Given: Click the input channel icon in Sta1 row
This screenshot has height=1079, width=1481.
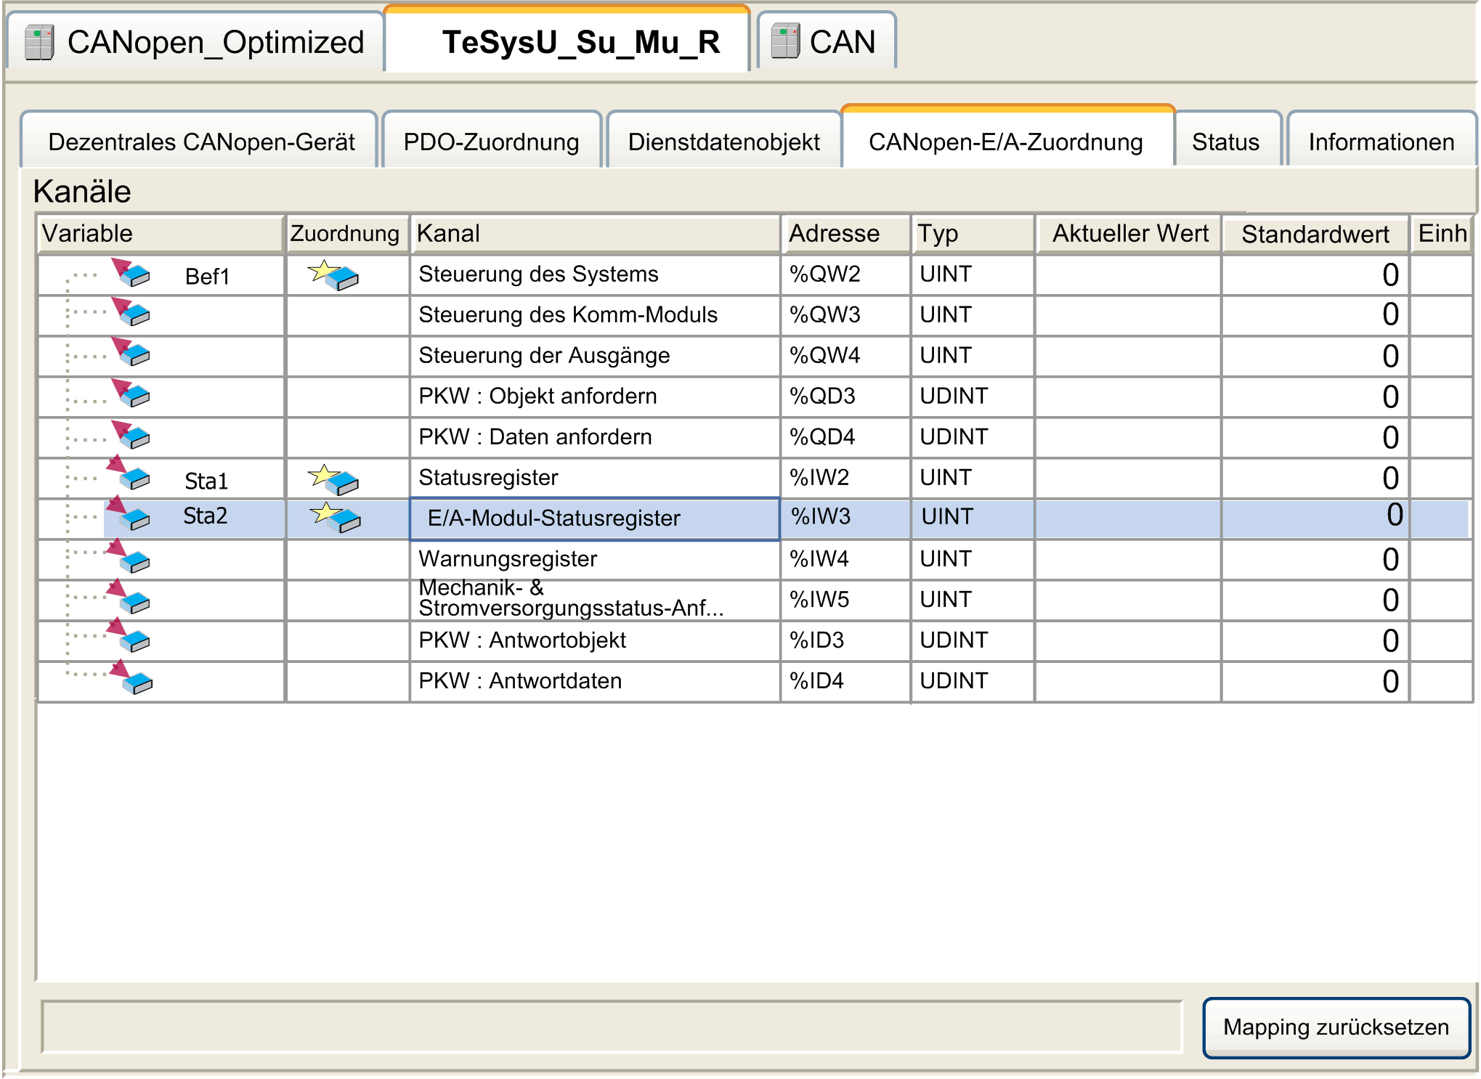Looking at the screenshot, I should tap(129, 473).
